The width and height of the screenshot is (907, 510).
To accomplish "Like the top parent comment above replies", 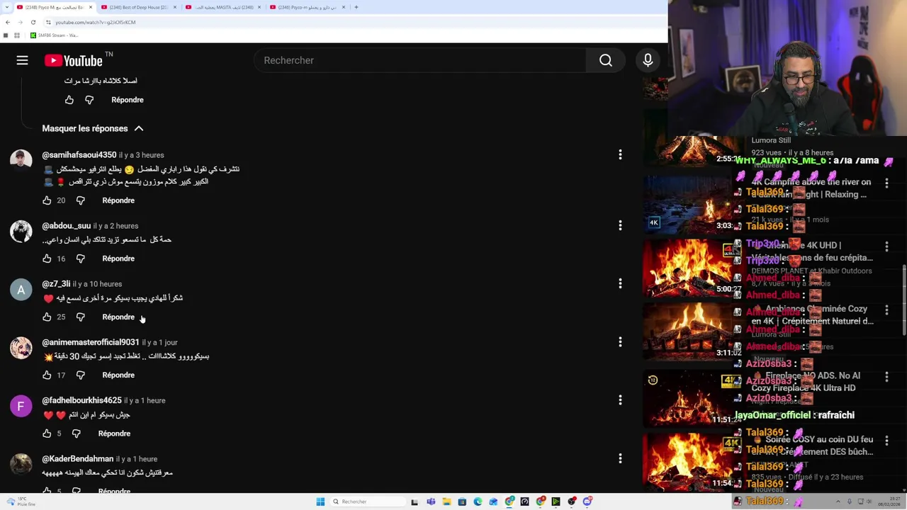I will 69,100.
